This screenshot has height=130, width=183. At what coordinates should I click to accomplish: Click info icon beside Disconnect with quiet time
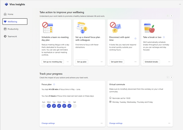point(135,38)
